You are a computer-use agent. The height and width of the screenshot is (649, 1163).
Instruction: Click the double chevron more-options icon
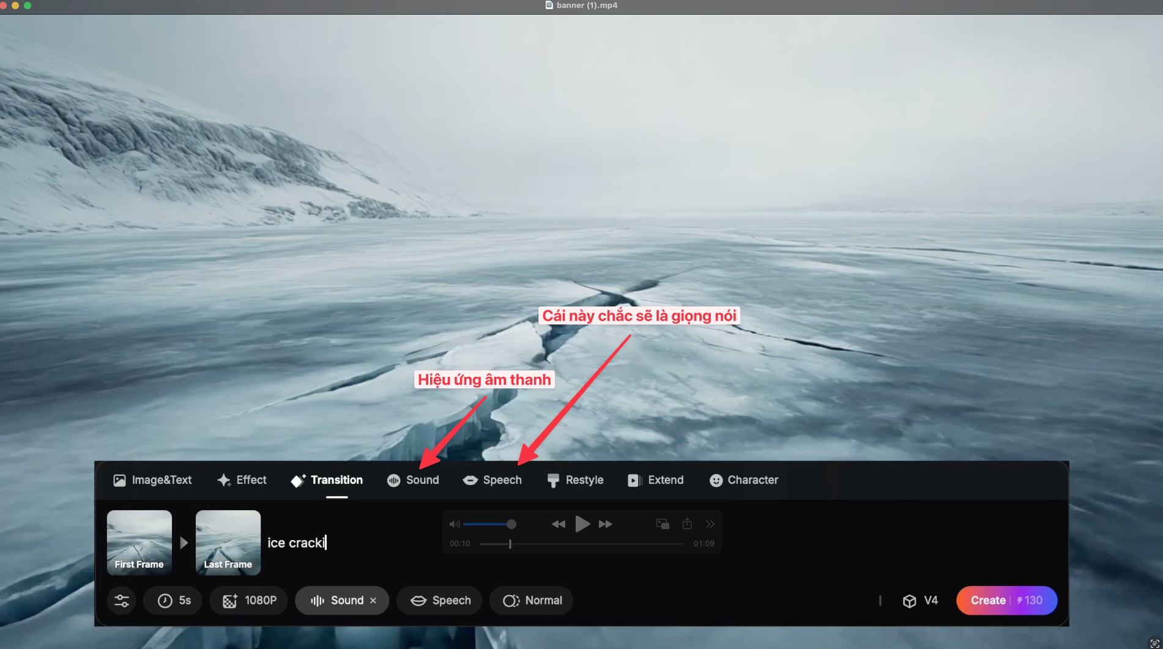tap(710, 524)
